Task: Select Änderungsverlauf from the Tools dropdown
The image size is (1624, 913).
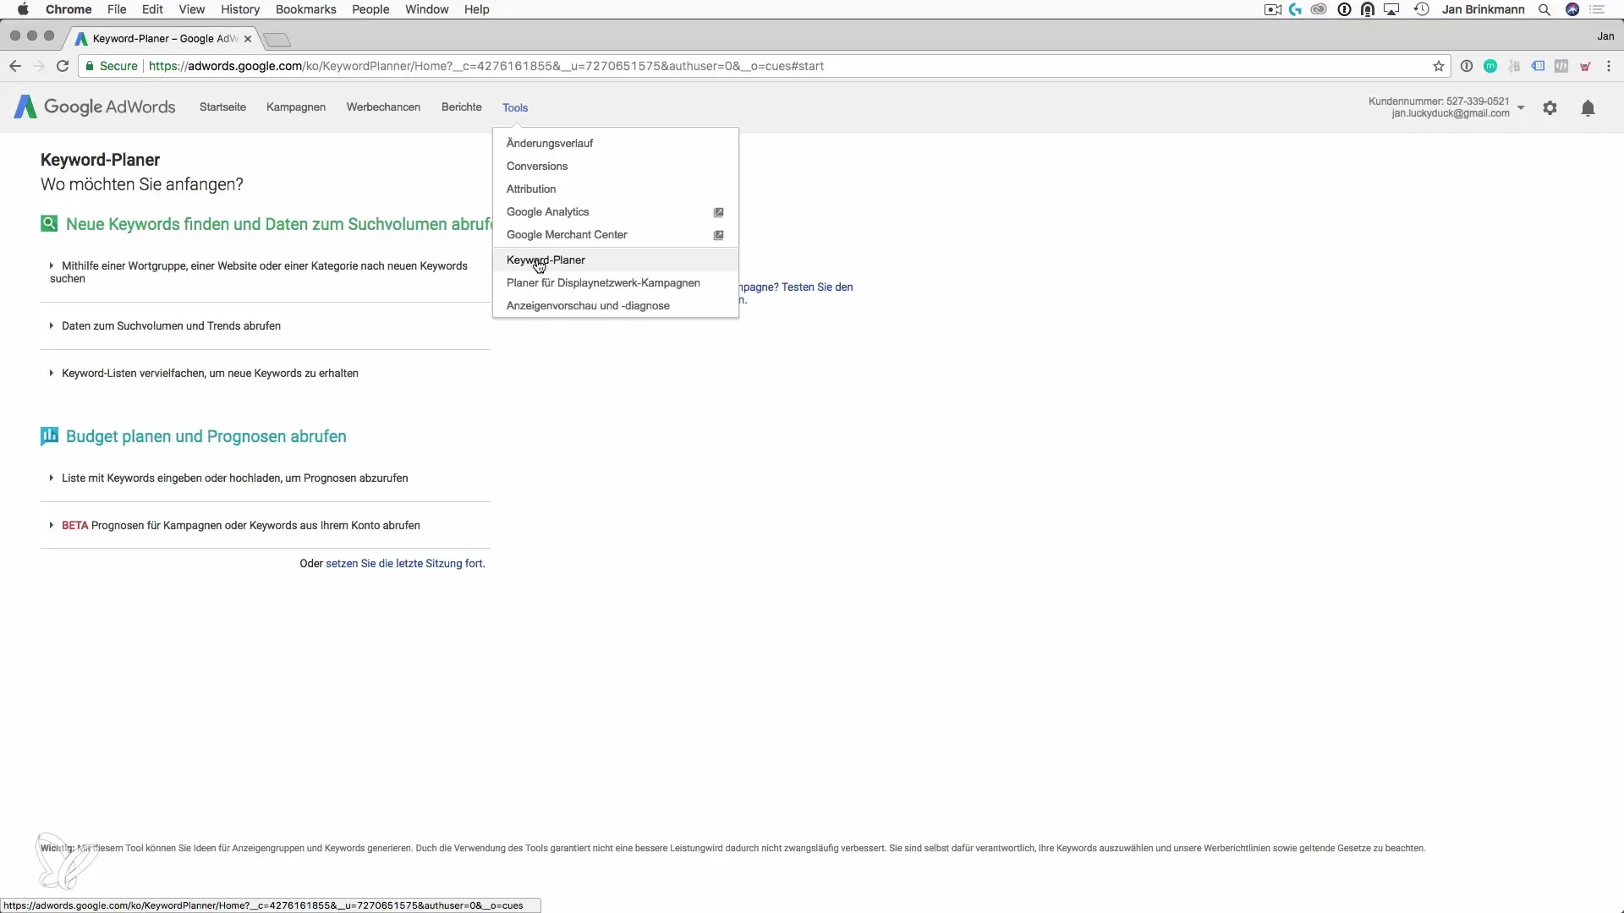Action: 616,143
